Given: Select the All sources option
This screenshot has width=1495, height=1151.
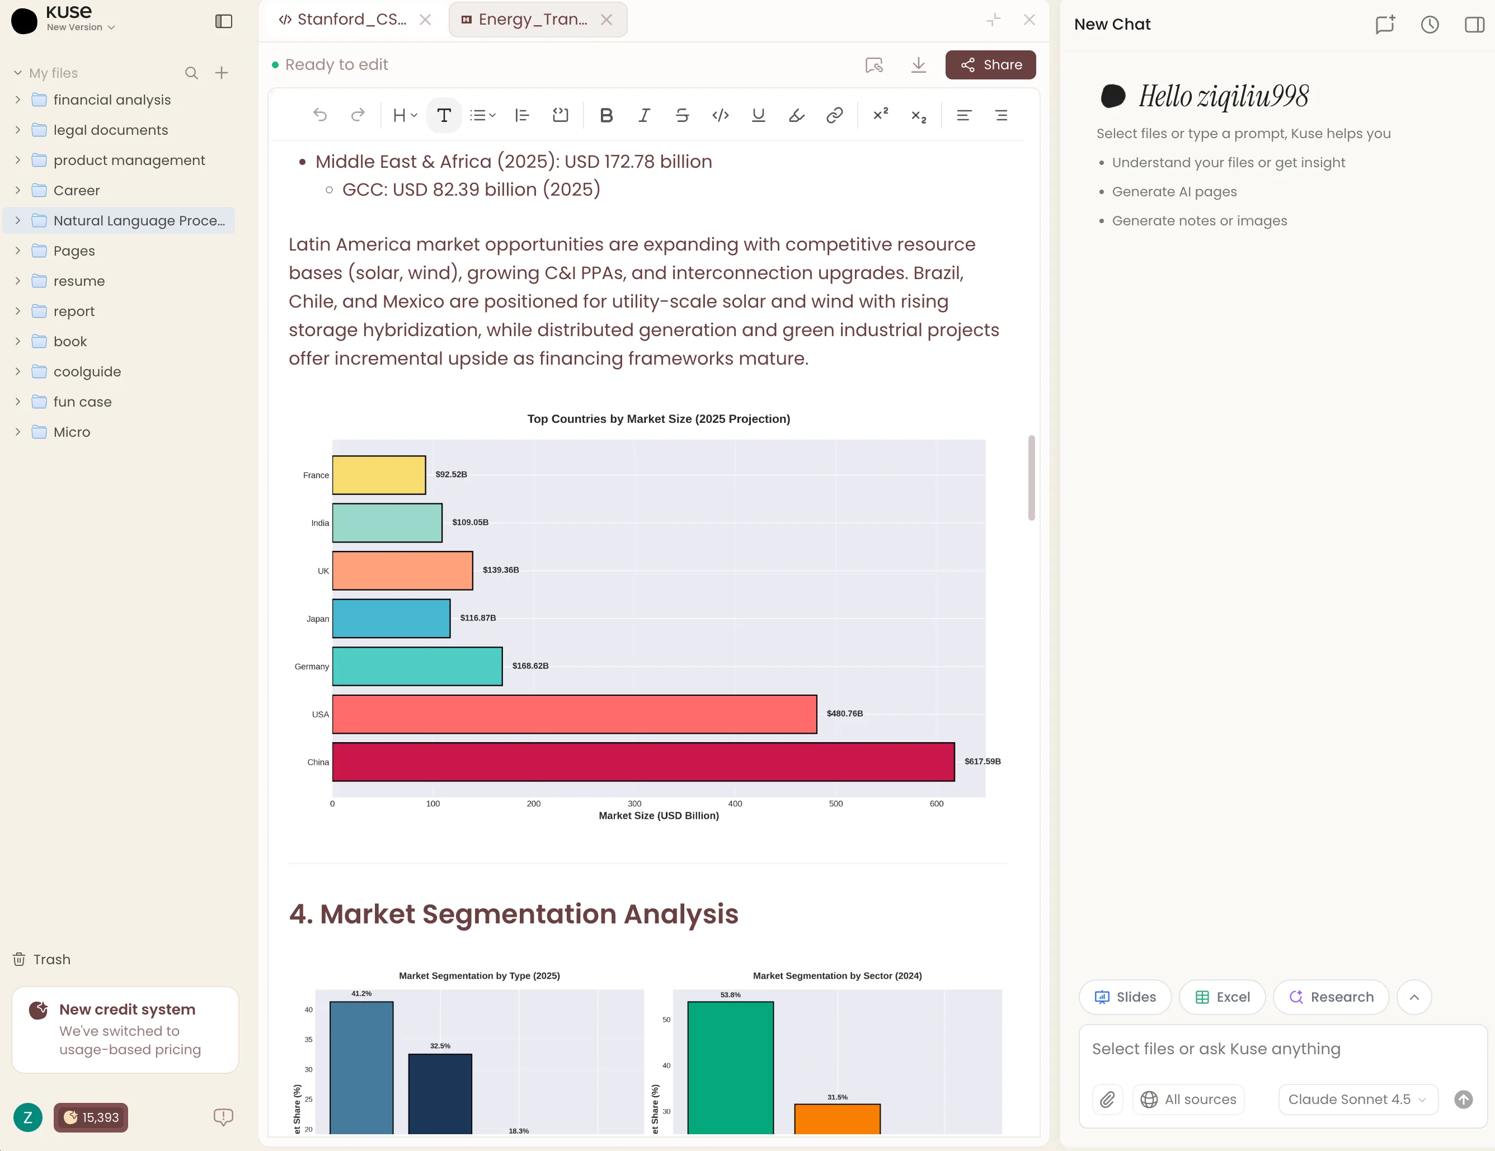Looking at the screenshot, I should (x=1188, y=1100).
